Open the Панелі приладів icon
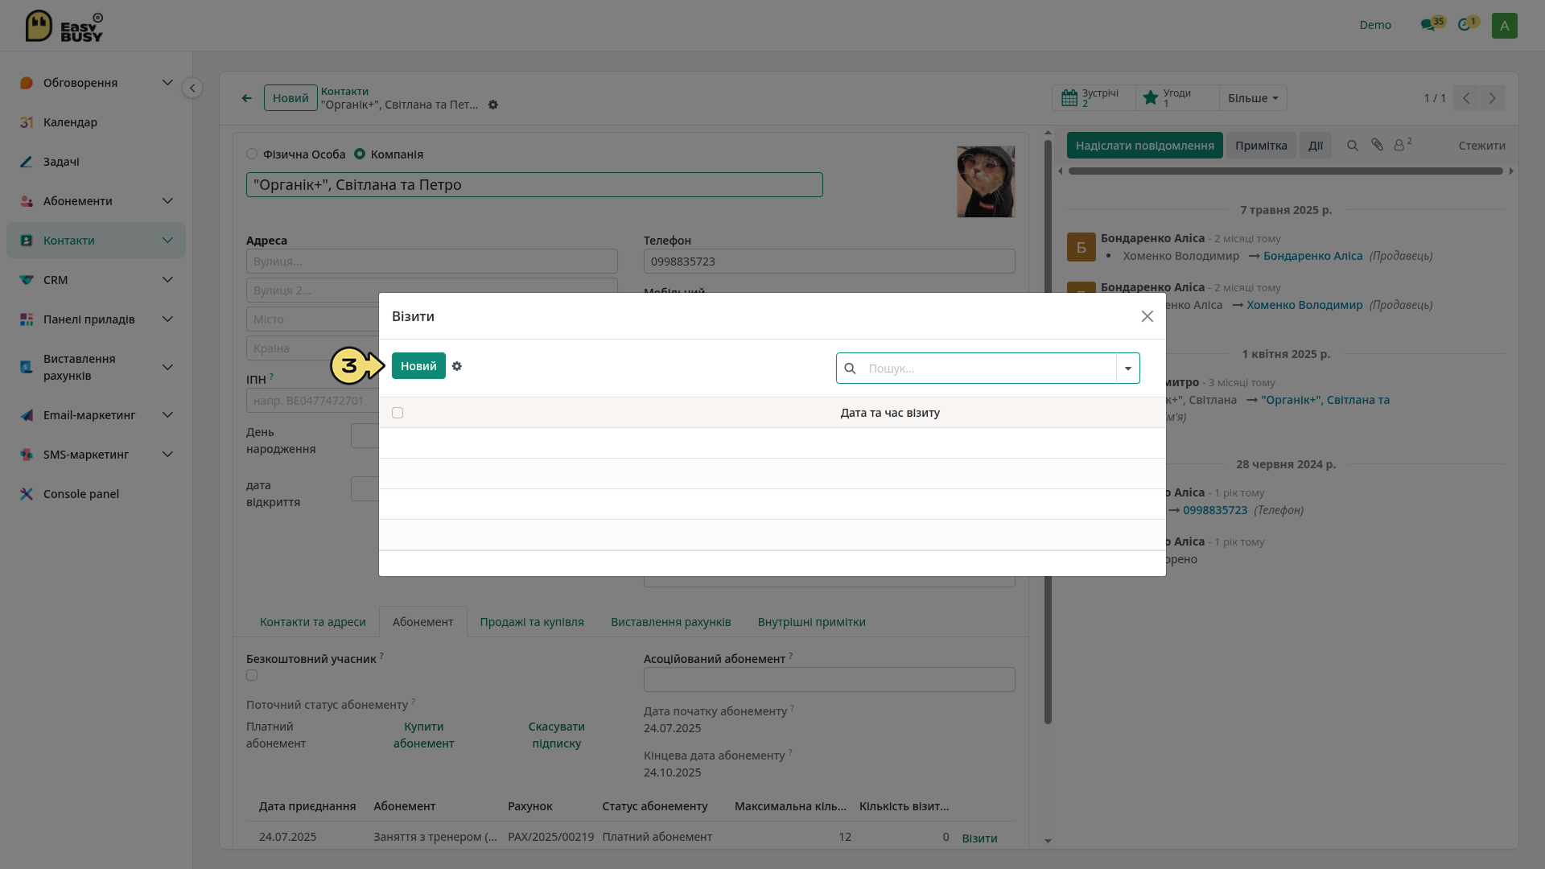The height and width of the screenshot is (869, 1545). pos(27,319)
